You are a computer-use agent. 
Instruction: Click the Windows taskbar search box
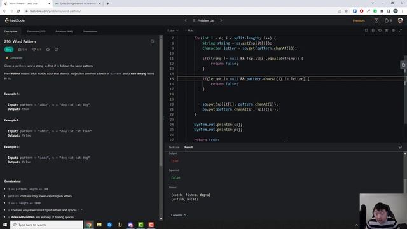pos(46,225)
